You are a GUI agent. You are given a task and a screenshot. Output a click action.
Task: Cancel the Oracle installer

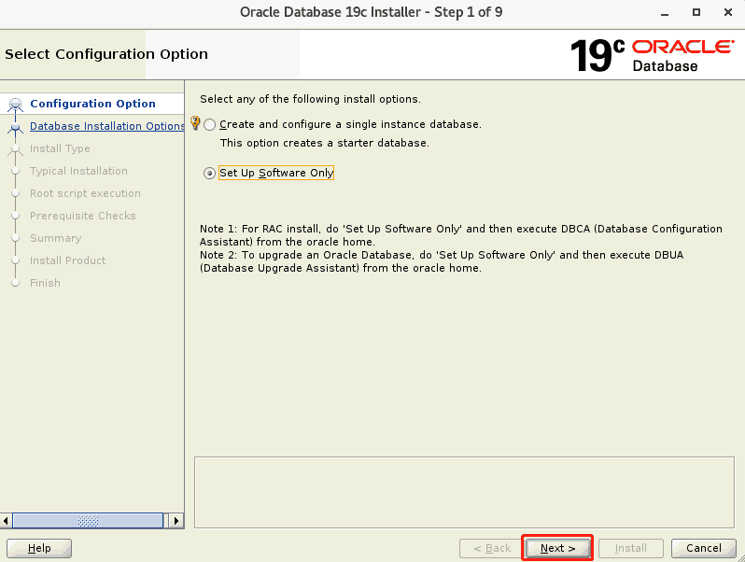(704, 548)
